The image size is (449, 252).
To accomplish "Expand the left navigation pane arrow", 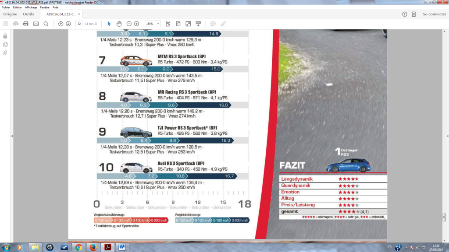I will (x=12, y=136).
